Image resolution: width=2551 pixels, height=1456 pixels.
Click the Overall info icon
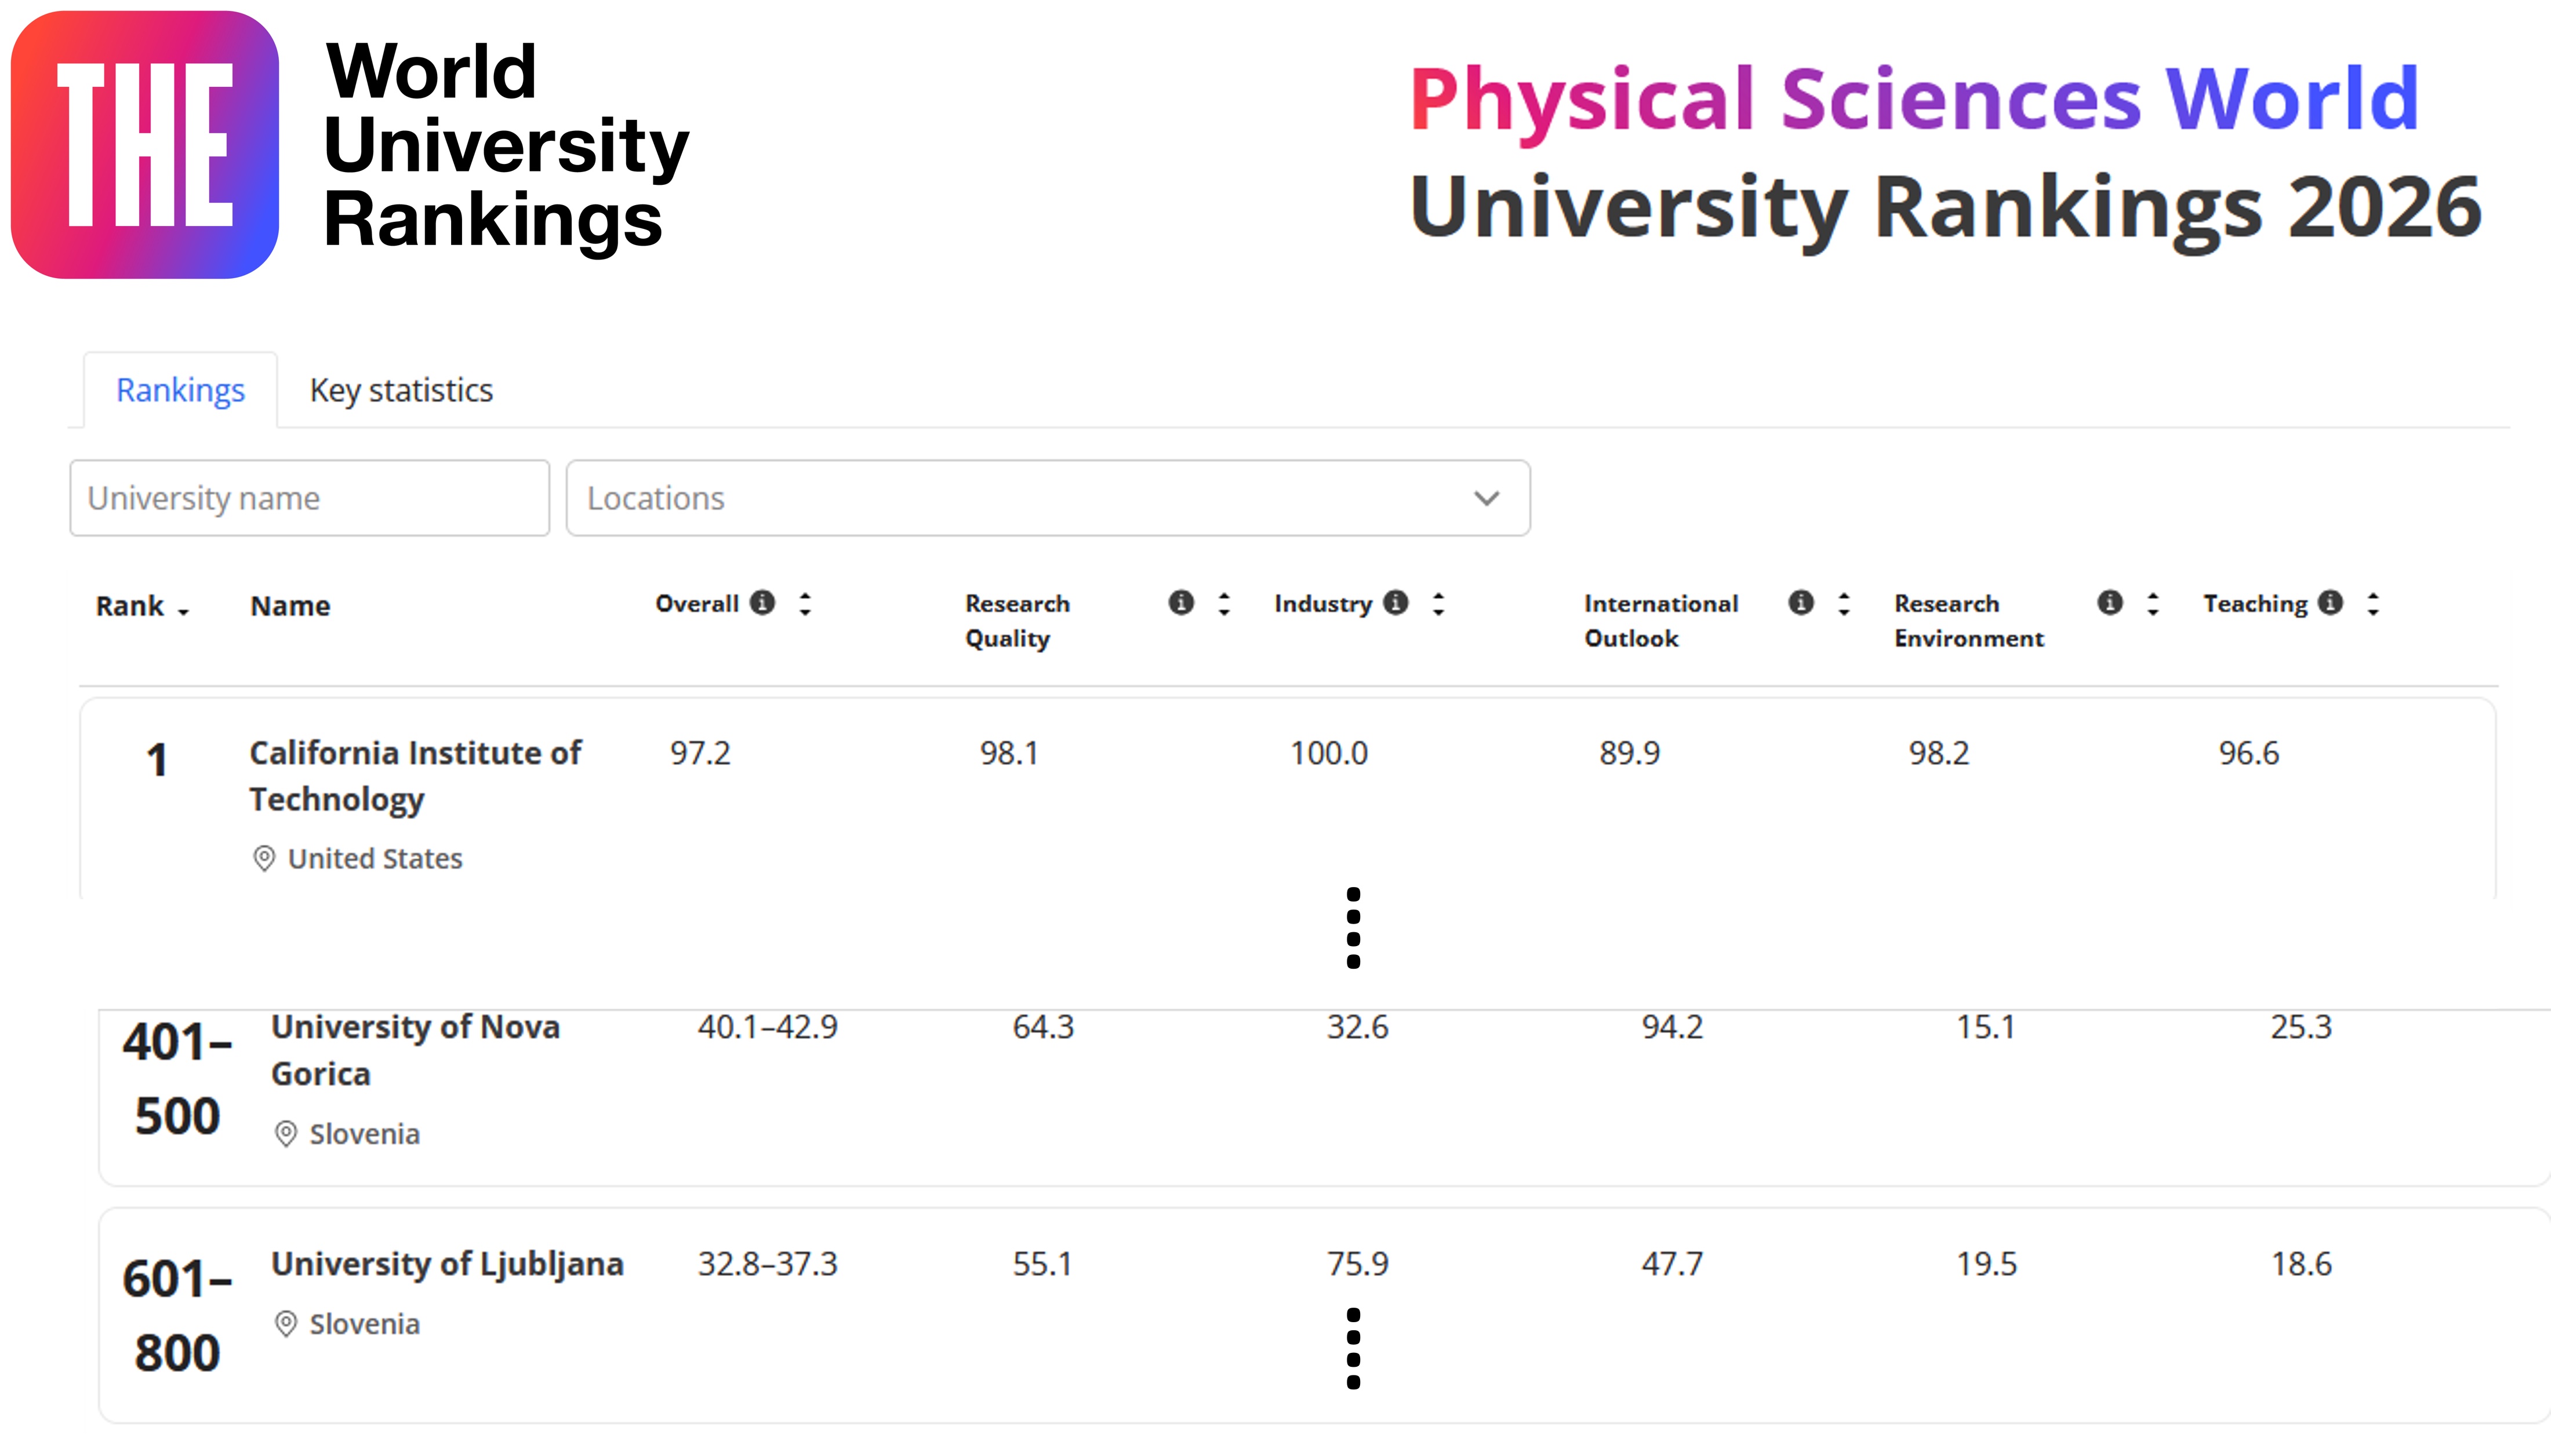point(762,603)
